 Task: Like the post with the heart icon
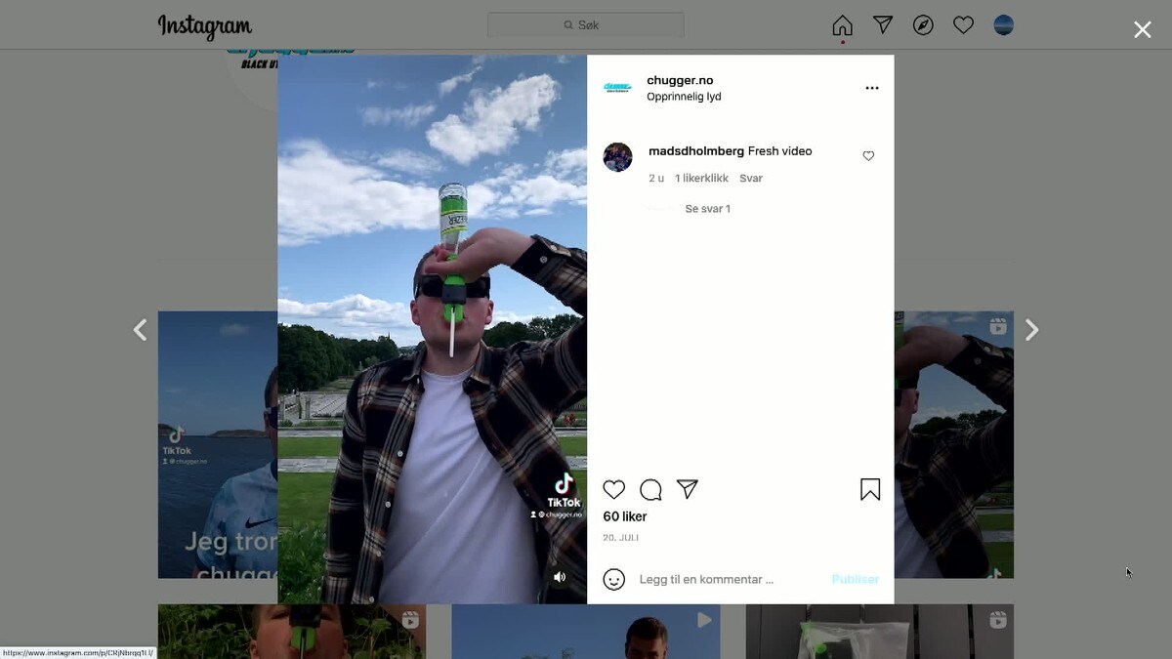pos(613,490)
